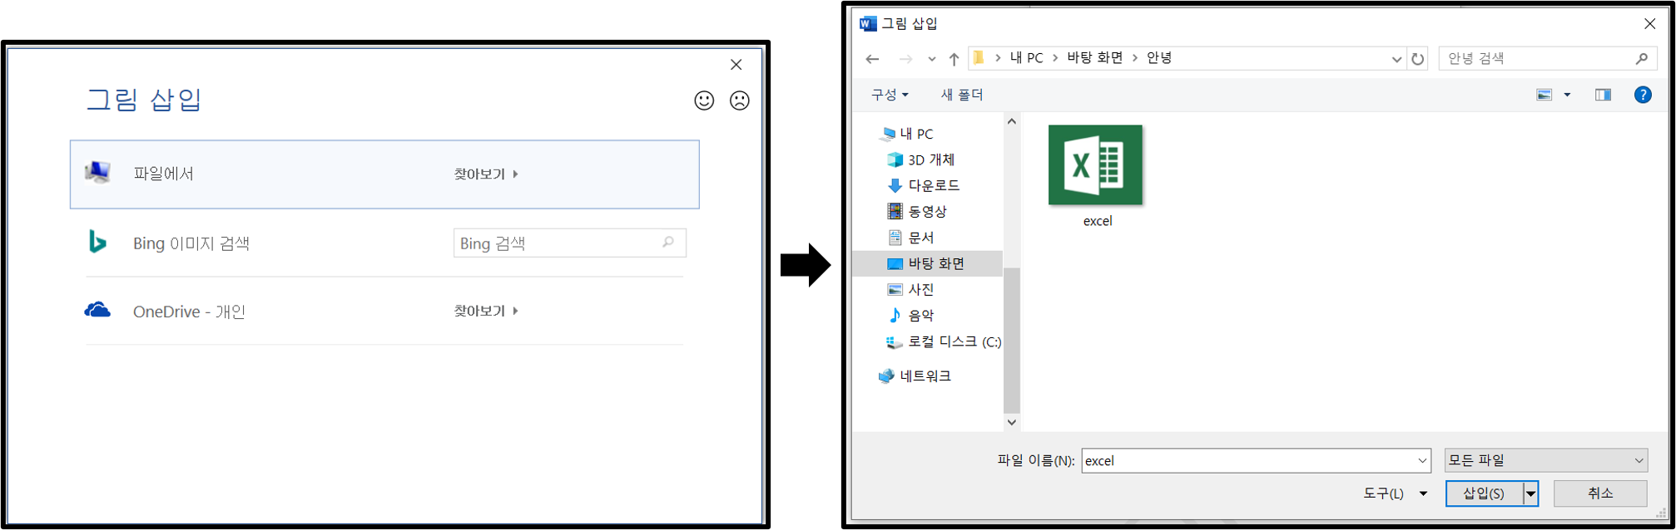Expand the address bar history dropdown
The width and height of the screenshot is (1676, 530).
[x=1396, y=59]
